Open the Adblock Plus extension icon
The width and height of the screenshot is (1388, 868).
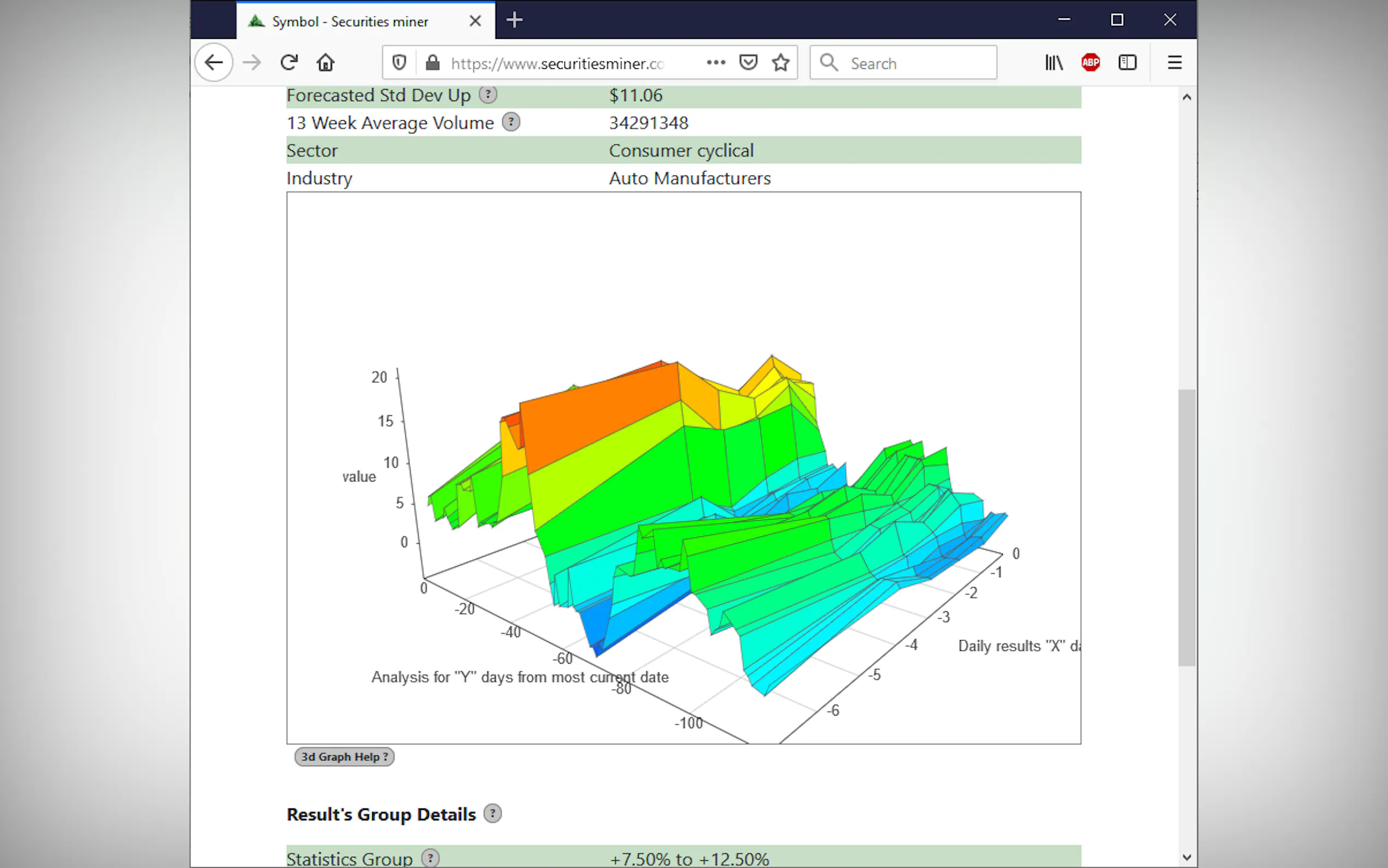click(x=1090, y=62)
